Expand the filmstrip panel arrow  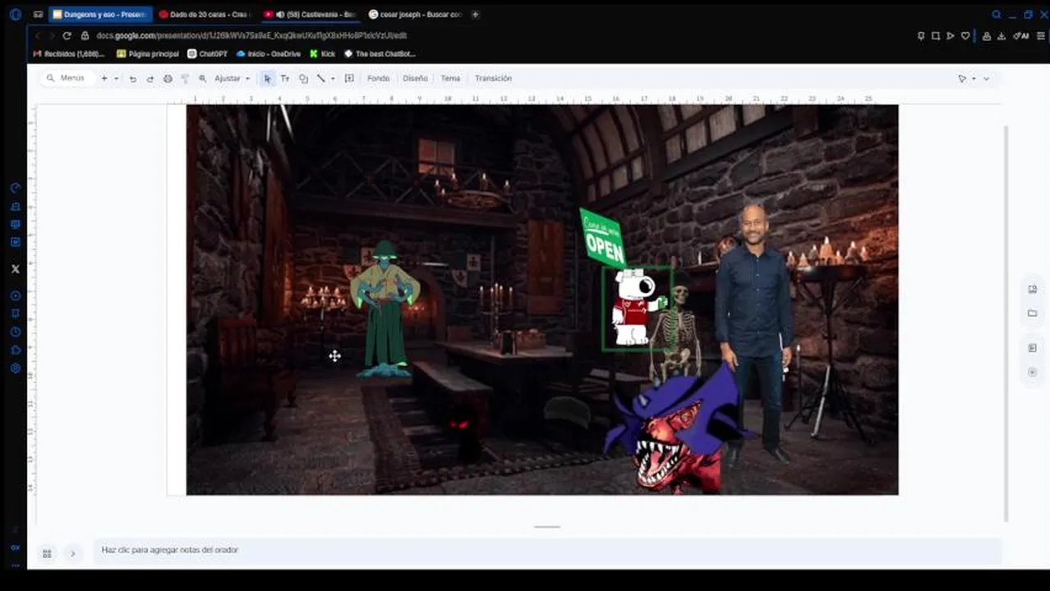72,554
